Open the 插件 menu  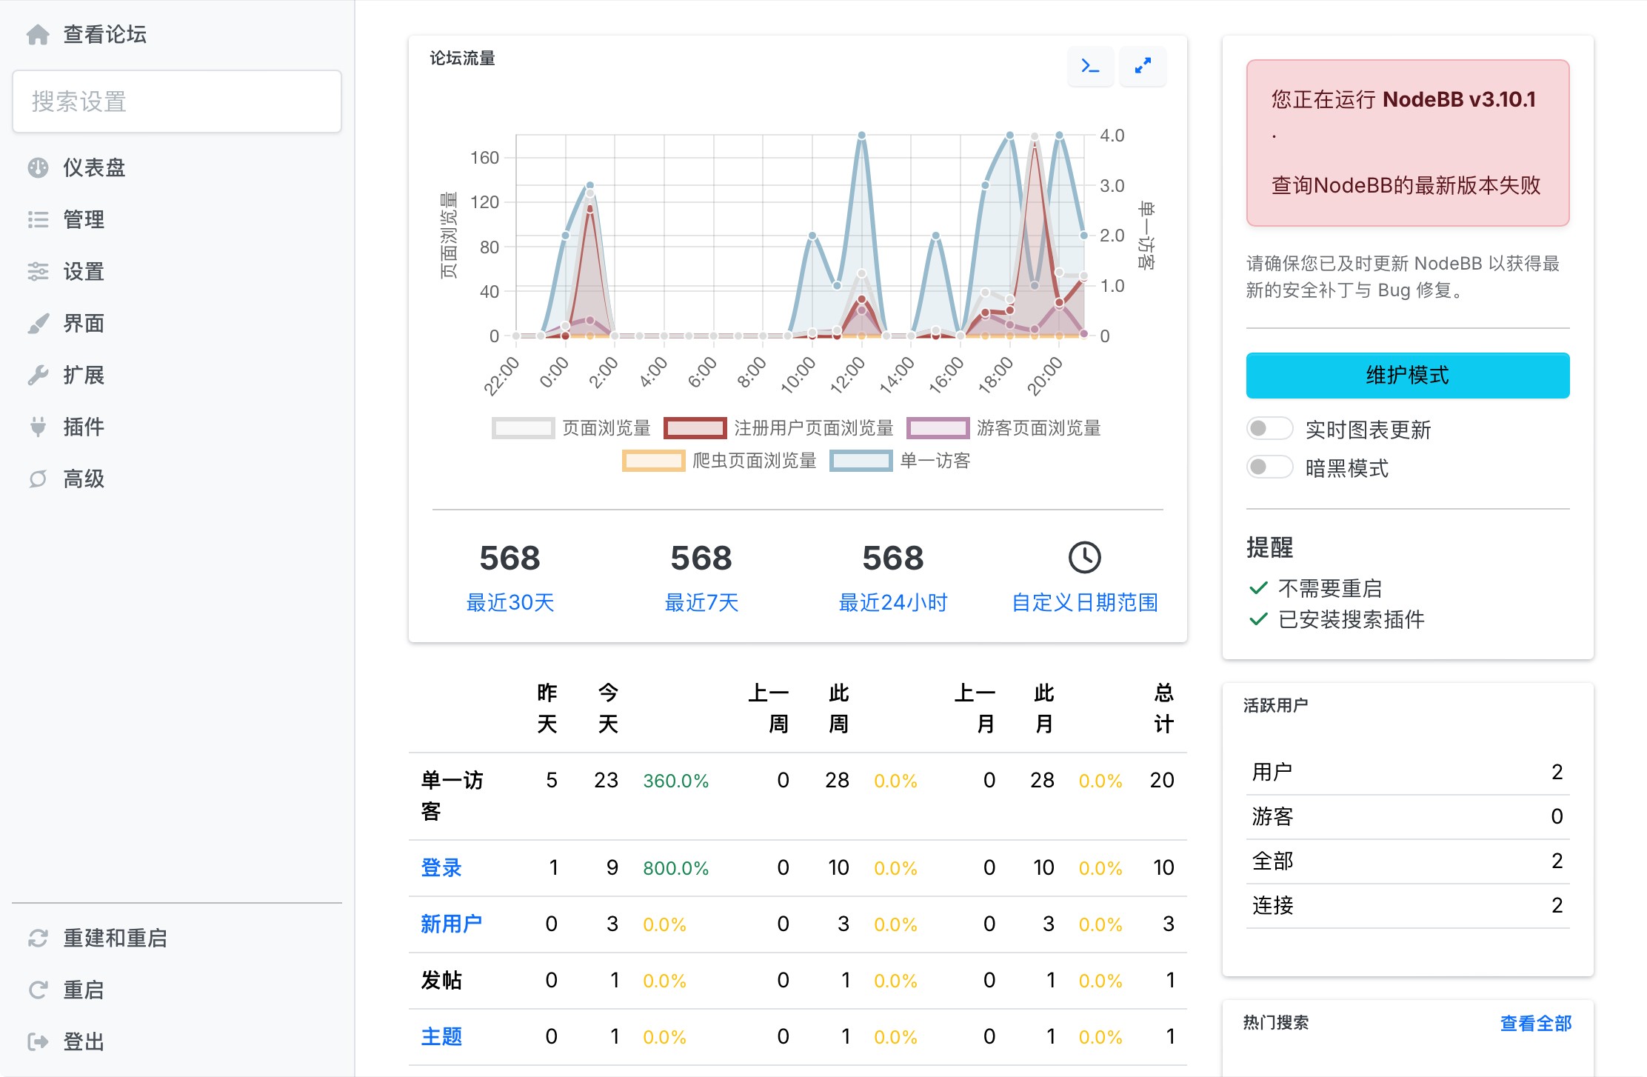click(84, 427)
